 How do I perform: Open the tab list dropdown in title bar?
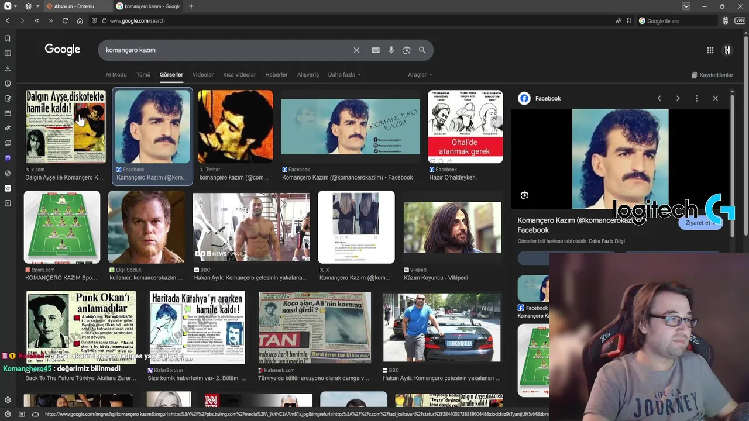point(686,6)
